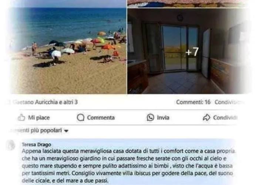Click the reaction icon beside Gaetano Auricchia
Image resolution: width=259 pixels, height=185 pixels.
pyautogui.click(x=8, y=102)
